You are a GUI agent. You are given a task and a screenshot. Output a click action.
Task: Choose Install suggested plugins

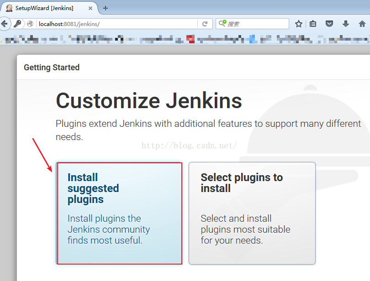point(119,213)
